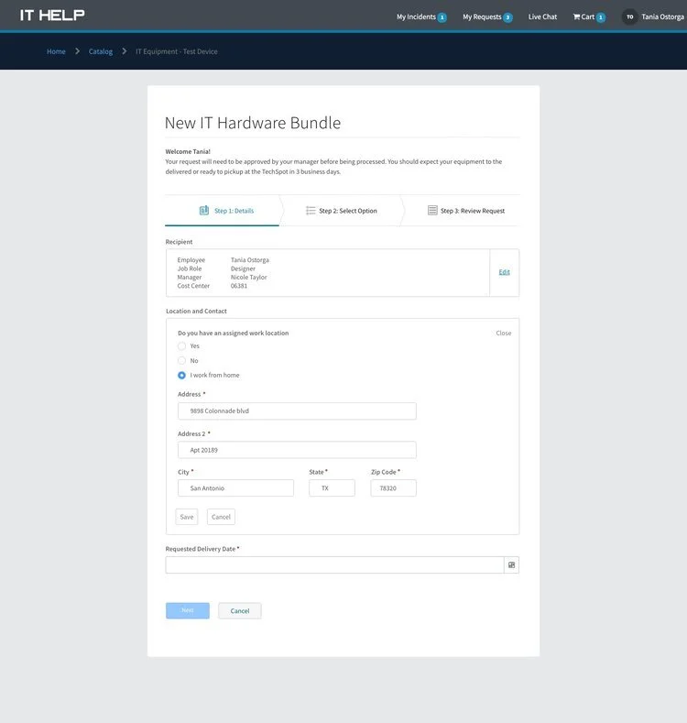Click the State field
Image resolution: width=687 pixels, height=723 pixels.
tap(332, 488)
